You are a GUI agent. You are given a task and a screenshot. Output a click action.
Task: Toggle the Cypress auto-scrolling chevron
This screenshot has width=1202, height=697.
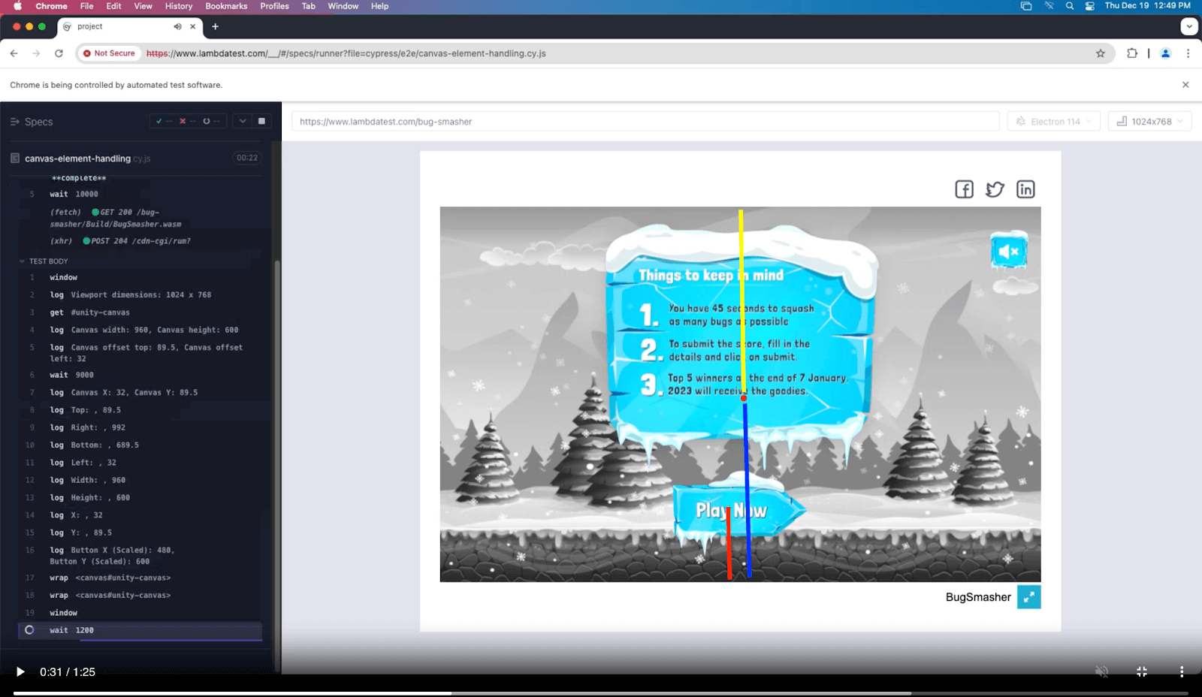243,121
